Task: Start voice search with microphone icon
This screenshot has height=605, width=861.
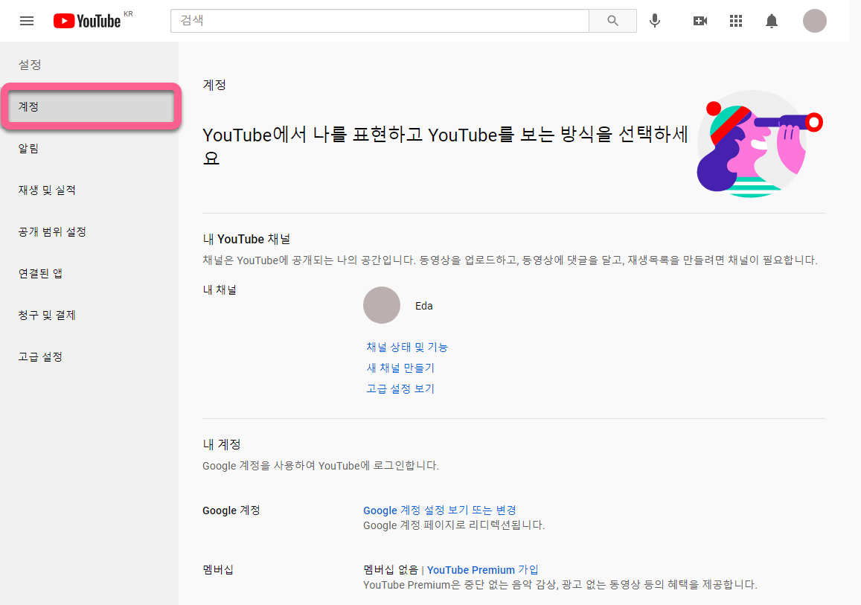Action: point(655,21)
